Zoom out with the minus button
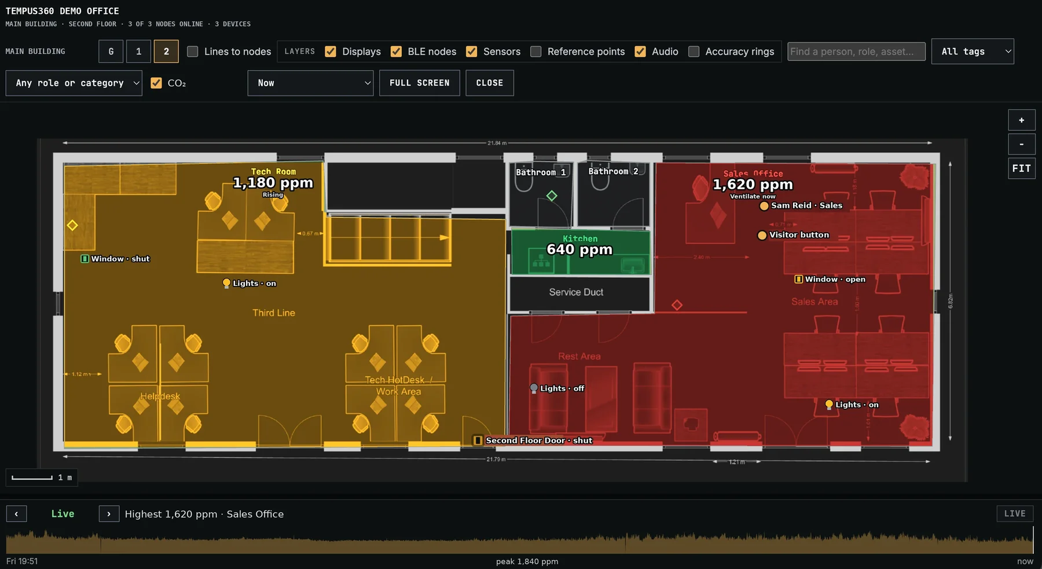Image resolution: width=1042 pixels, height=569 pixels. (x=1022, y=144)
